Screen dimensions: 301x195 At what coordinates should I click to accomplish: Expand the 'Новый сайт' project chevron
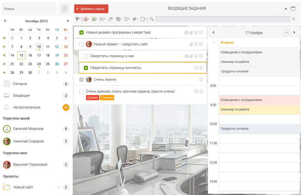58,187
